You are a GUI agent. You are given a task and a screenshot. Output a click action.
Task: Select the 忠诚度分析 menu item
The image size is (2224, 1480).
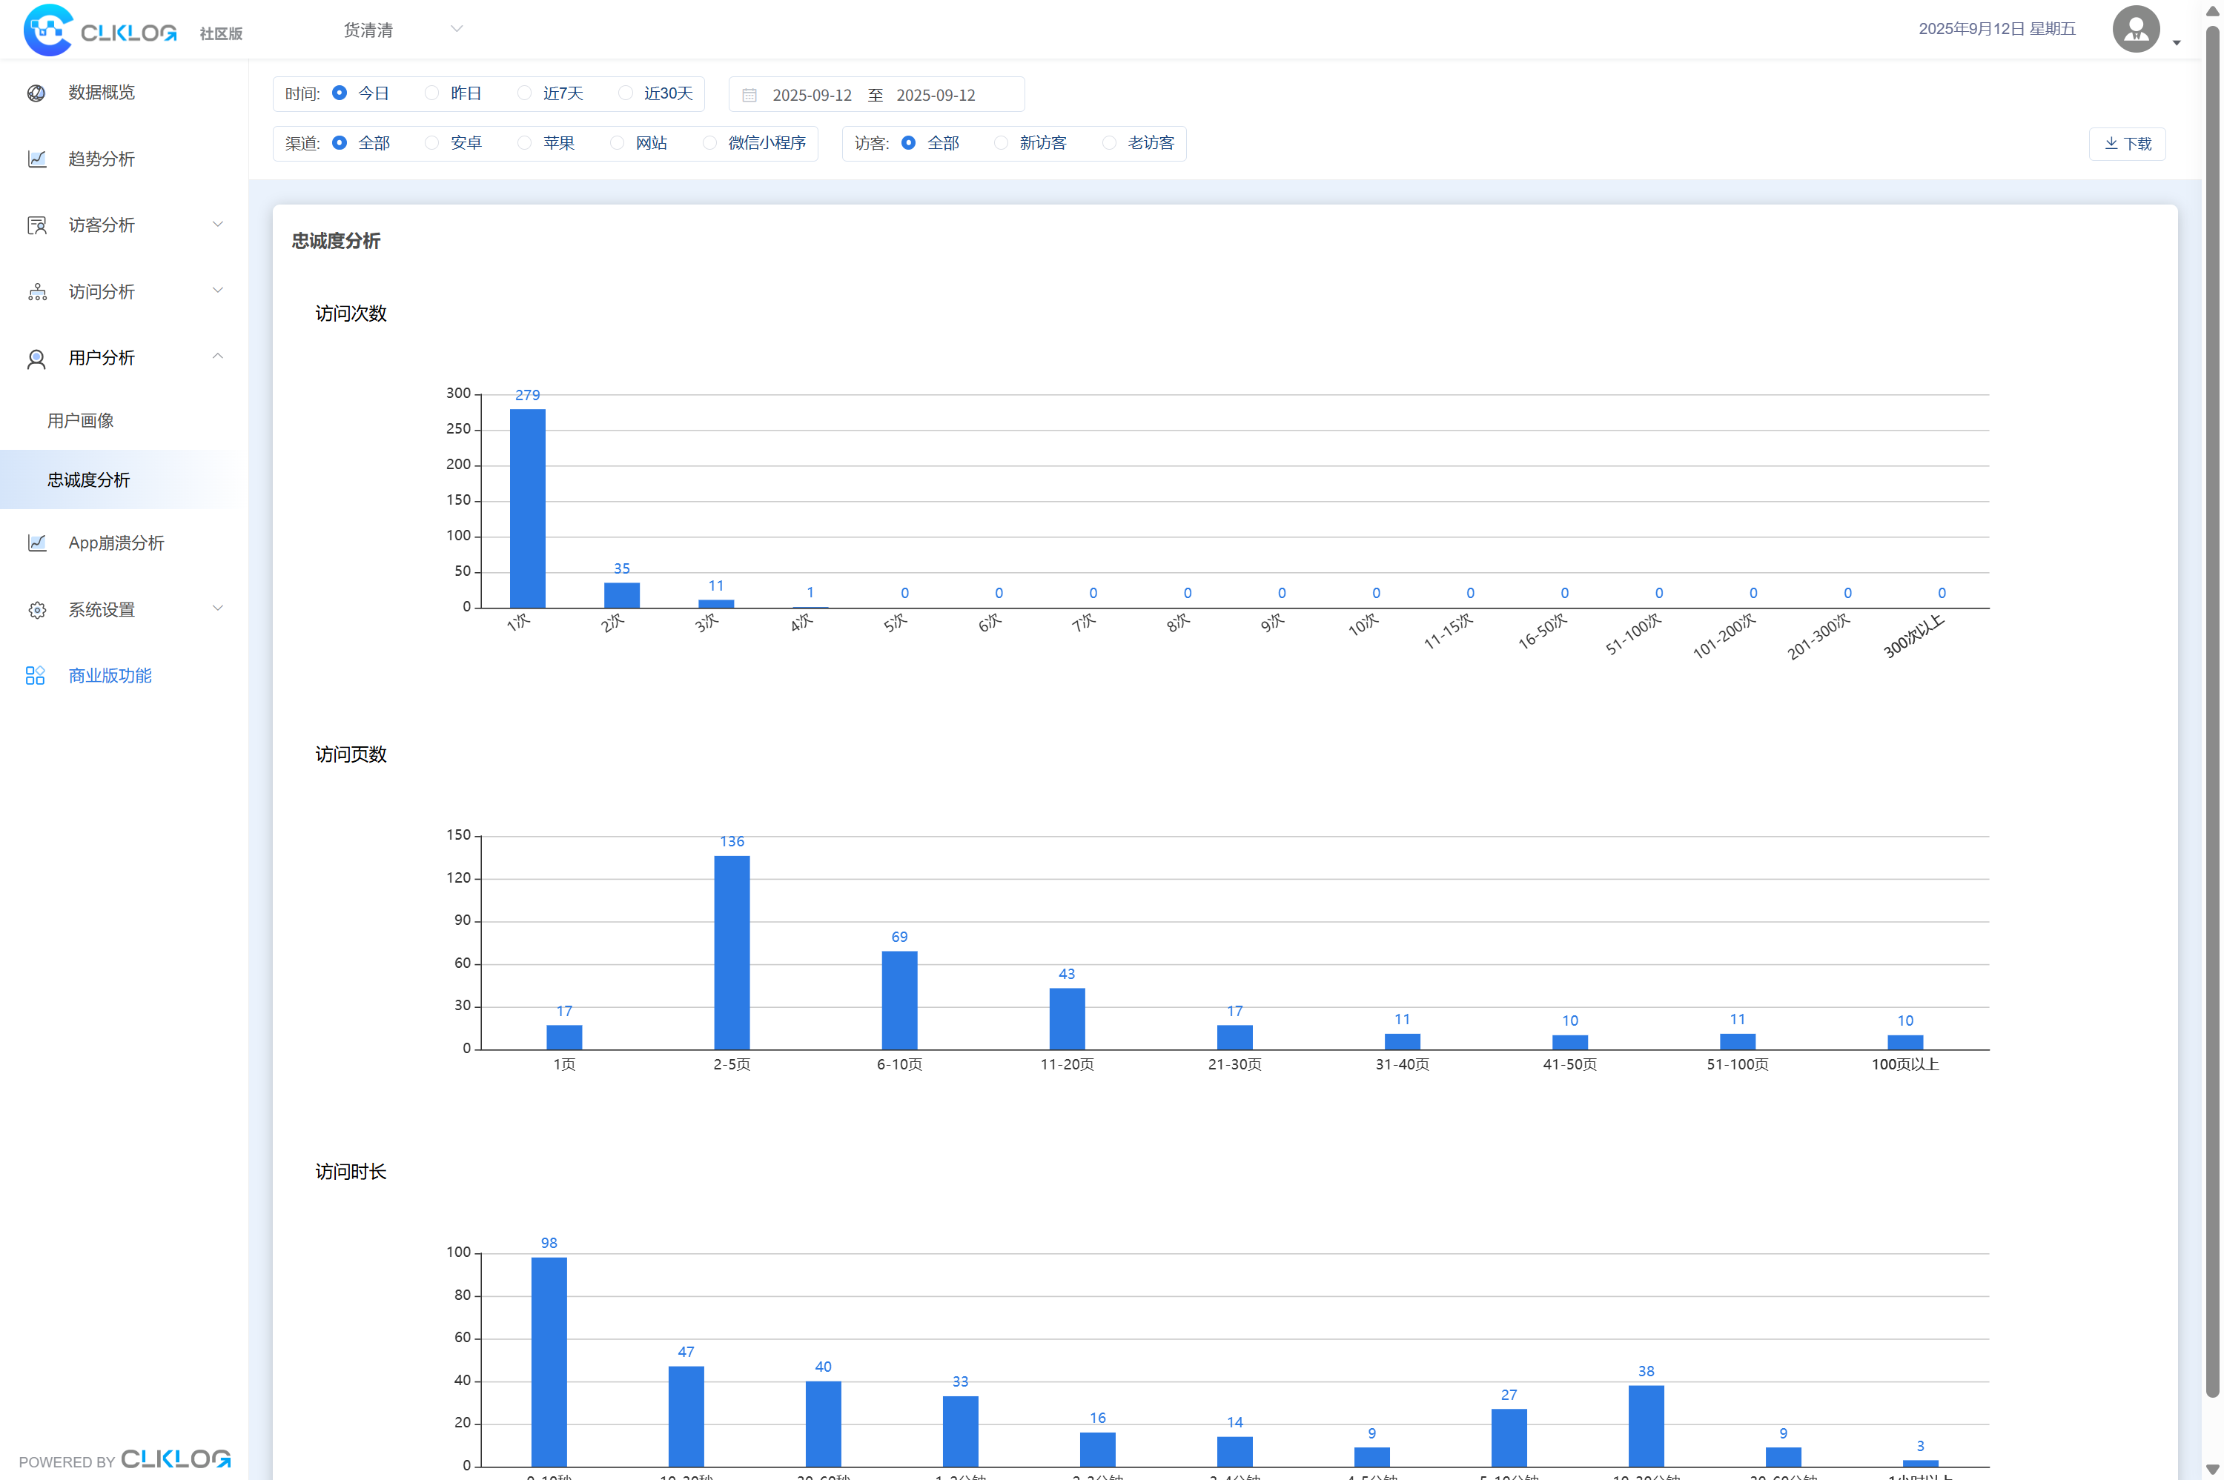(89, 479)
